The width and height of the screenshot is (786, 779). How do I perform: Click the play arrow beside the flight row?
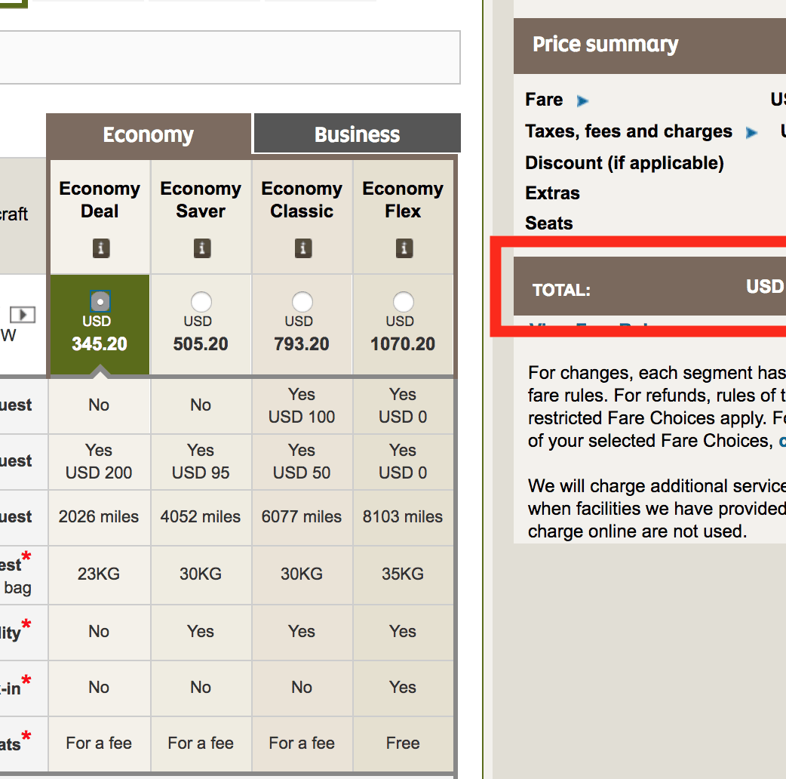click(22, 314)
